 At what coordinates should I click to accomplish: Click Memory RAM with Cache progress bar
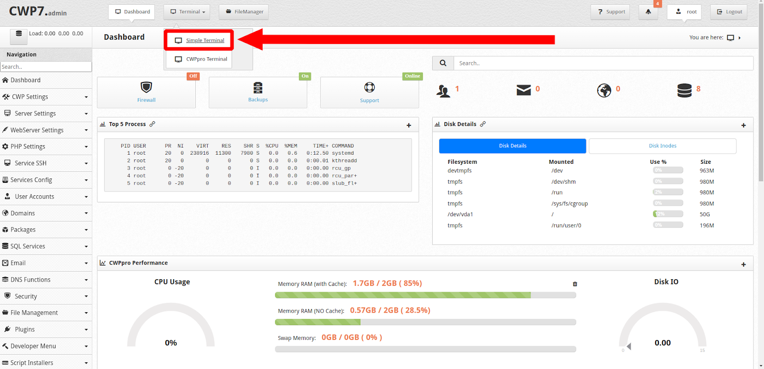click(425, 295)
